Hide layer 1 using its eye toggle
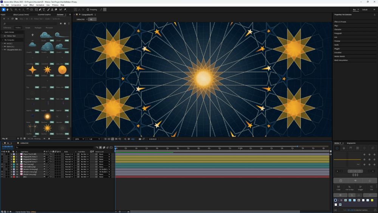Image resolution: width=378 pixels, height=213 pixels. click(2, 154)
